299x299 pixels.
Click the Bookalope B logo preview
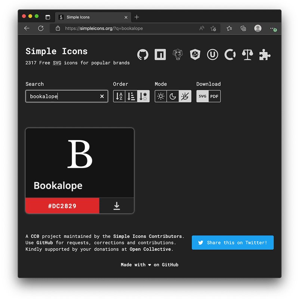80,154
